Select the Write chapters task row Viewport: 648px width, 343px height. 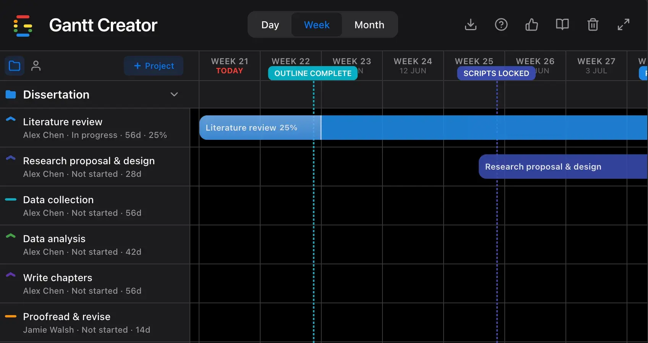95,284
